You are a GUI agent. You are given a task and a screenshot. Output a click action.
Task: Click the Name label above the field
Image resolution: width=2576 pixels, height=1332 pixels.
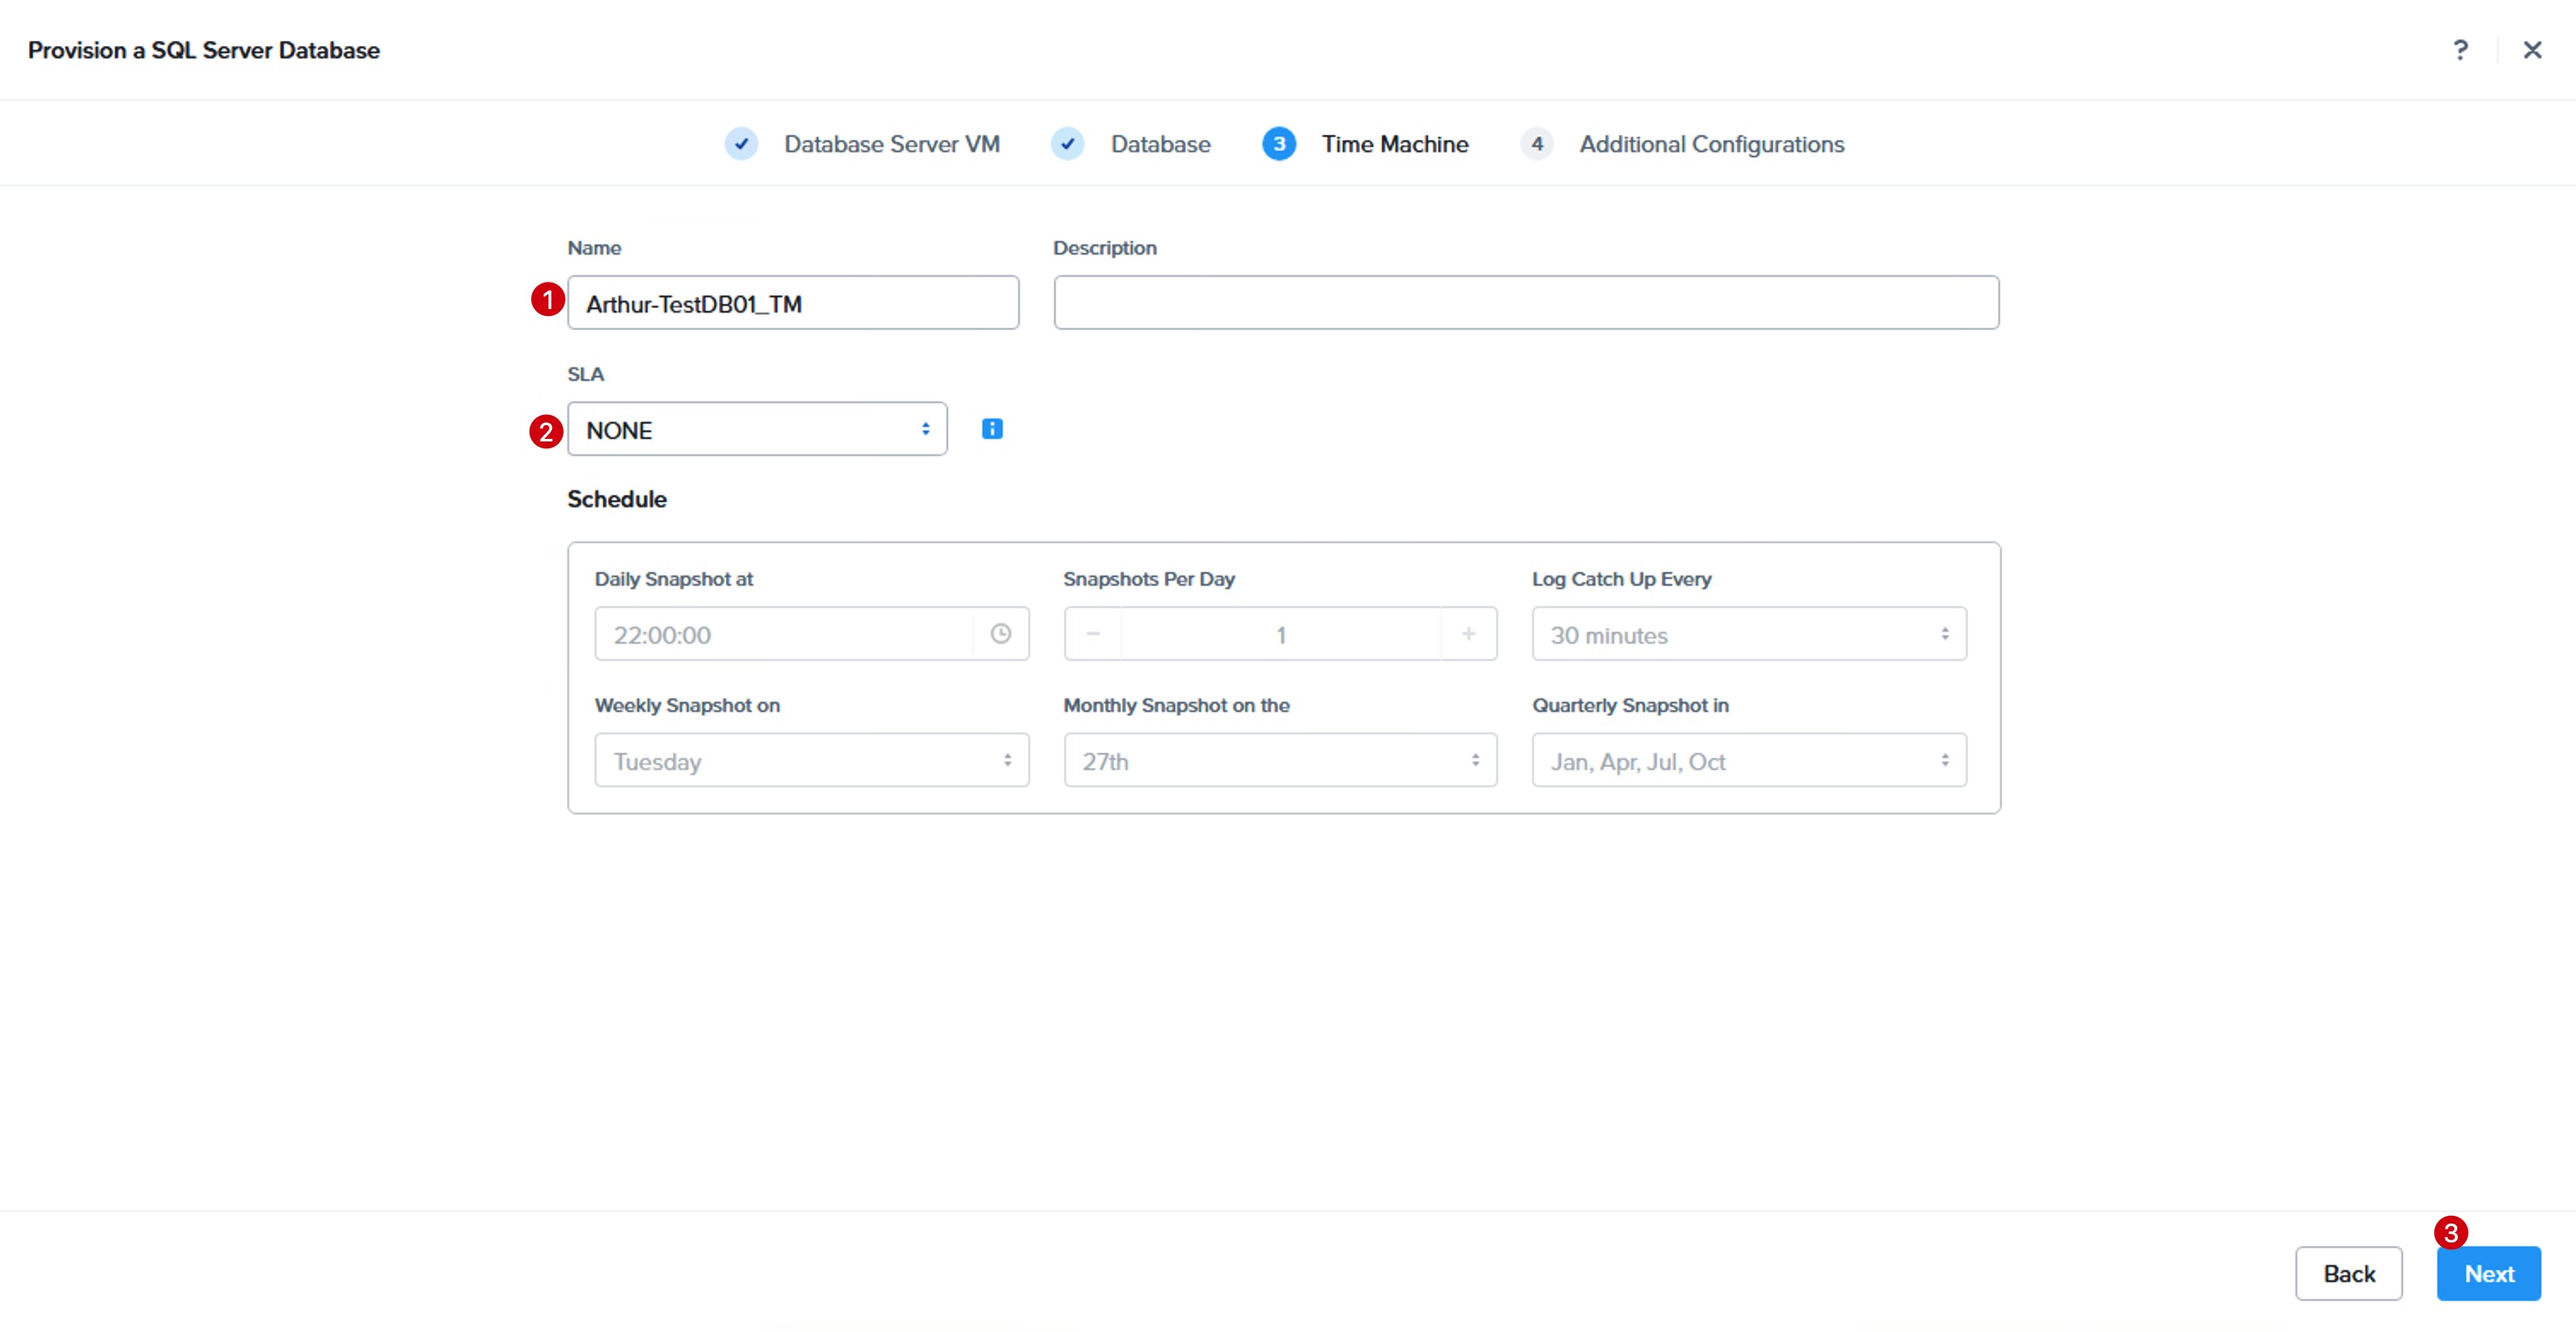click(x=594, y=248)
